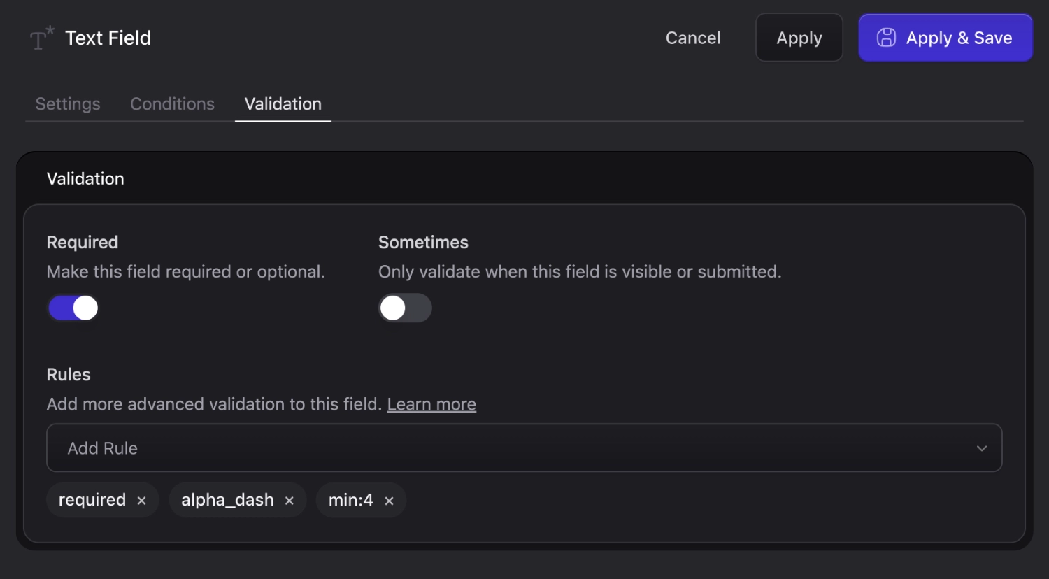The width and height of the screenshot is (1049, 579).
Task: Remove the min:4 rule with its x icon
Action: click(390, 500)
